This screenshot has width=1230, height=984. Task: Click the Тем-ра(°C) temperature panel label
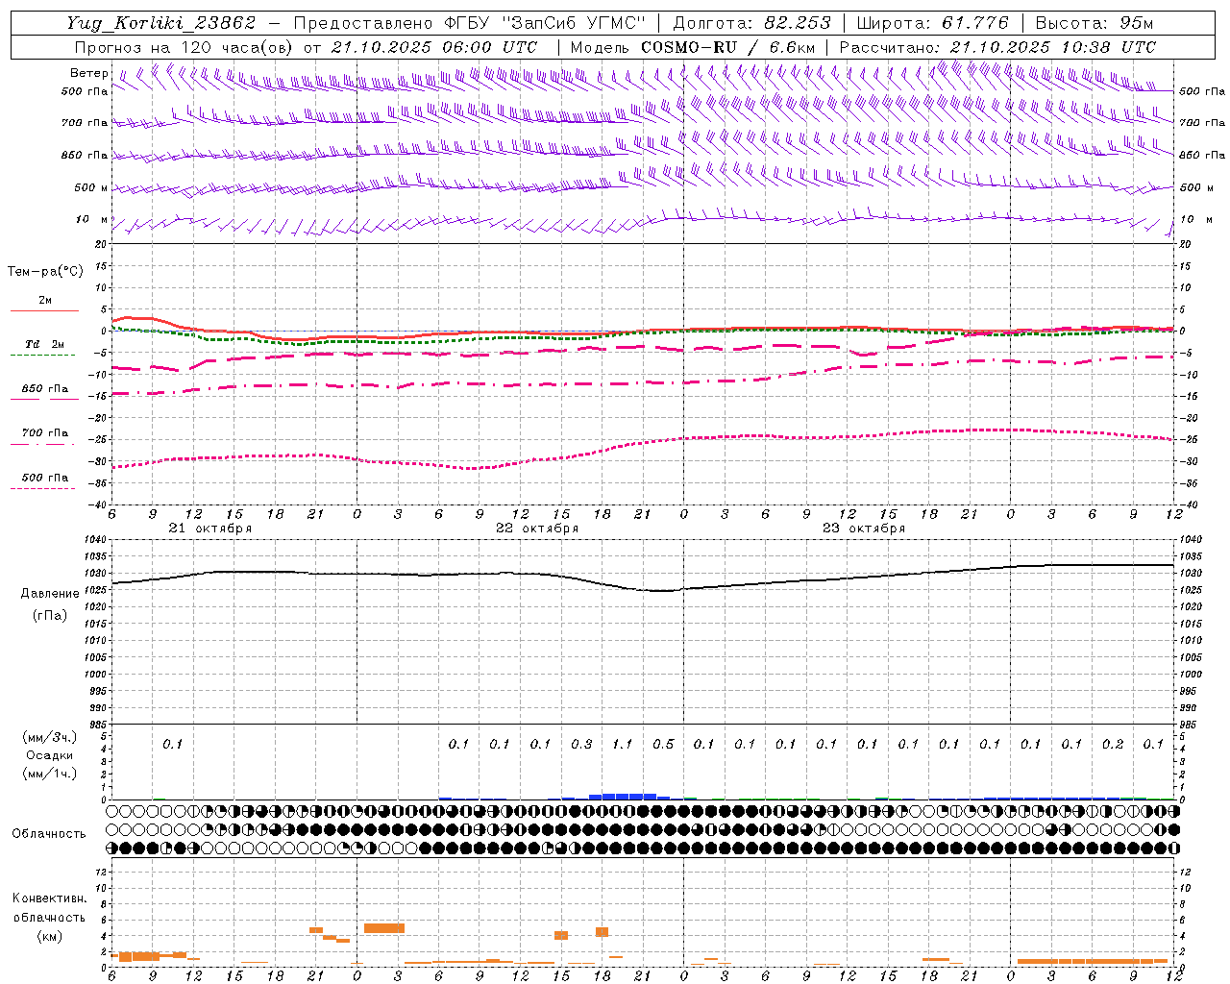pyautogui.click(x=45, y=272)
